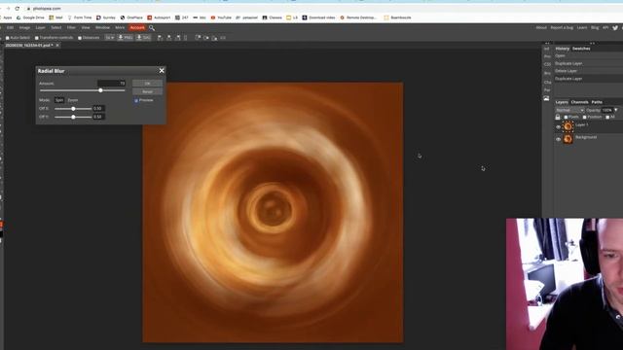The height and width of the screenshot is (350, 623).
Task: Select Zoom mode in Radial Blur
Action: (x=73, y=100)
